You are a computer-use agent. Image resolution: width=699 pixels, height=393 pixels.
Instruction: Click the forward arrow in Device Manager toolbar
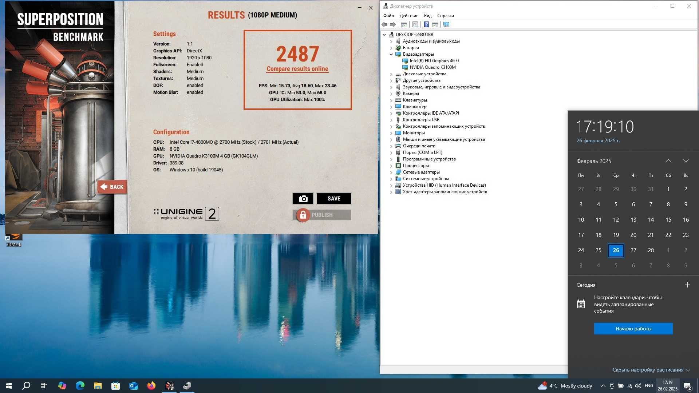(393, 24)
